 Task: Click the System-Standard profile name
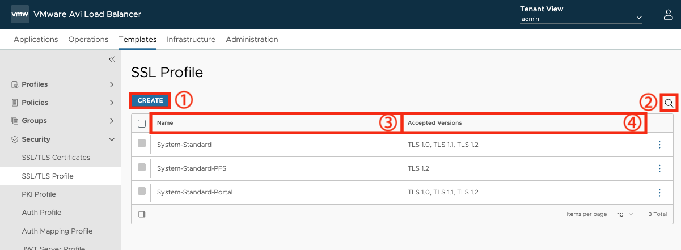[x=184, y=145]
